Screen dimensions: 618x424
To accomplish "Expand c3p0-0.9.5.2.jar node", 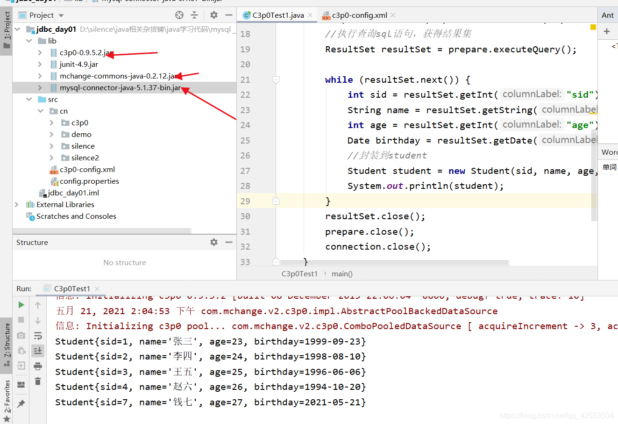I will 40,52.
